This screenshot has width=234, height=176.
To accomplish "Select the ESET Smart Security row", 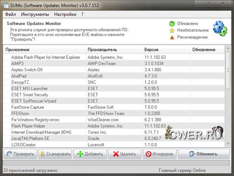I will (114, 95).
